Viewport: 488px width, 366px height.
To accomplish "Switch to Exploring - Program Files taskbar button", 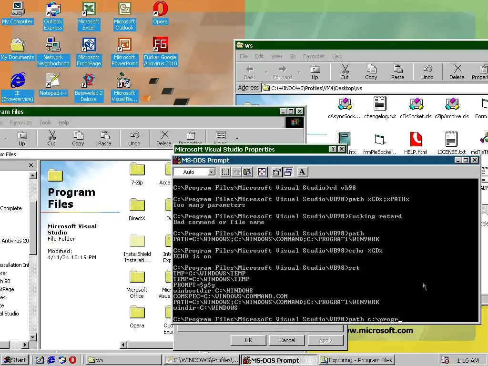I will pyautogui.click(x=356, y=360).
